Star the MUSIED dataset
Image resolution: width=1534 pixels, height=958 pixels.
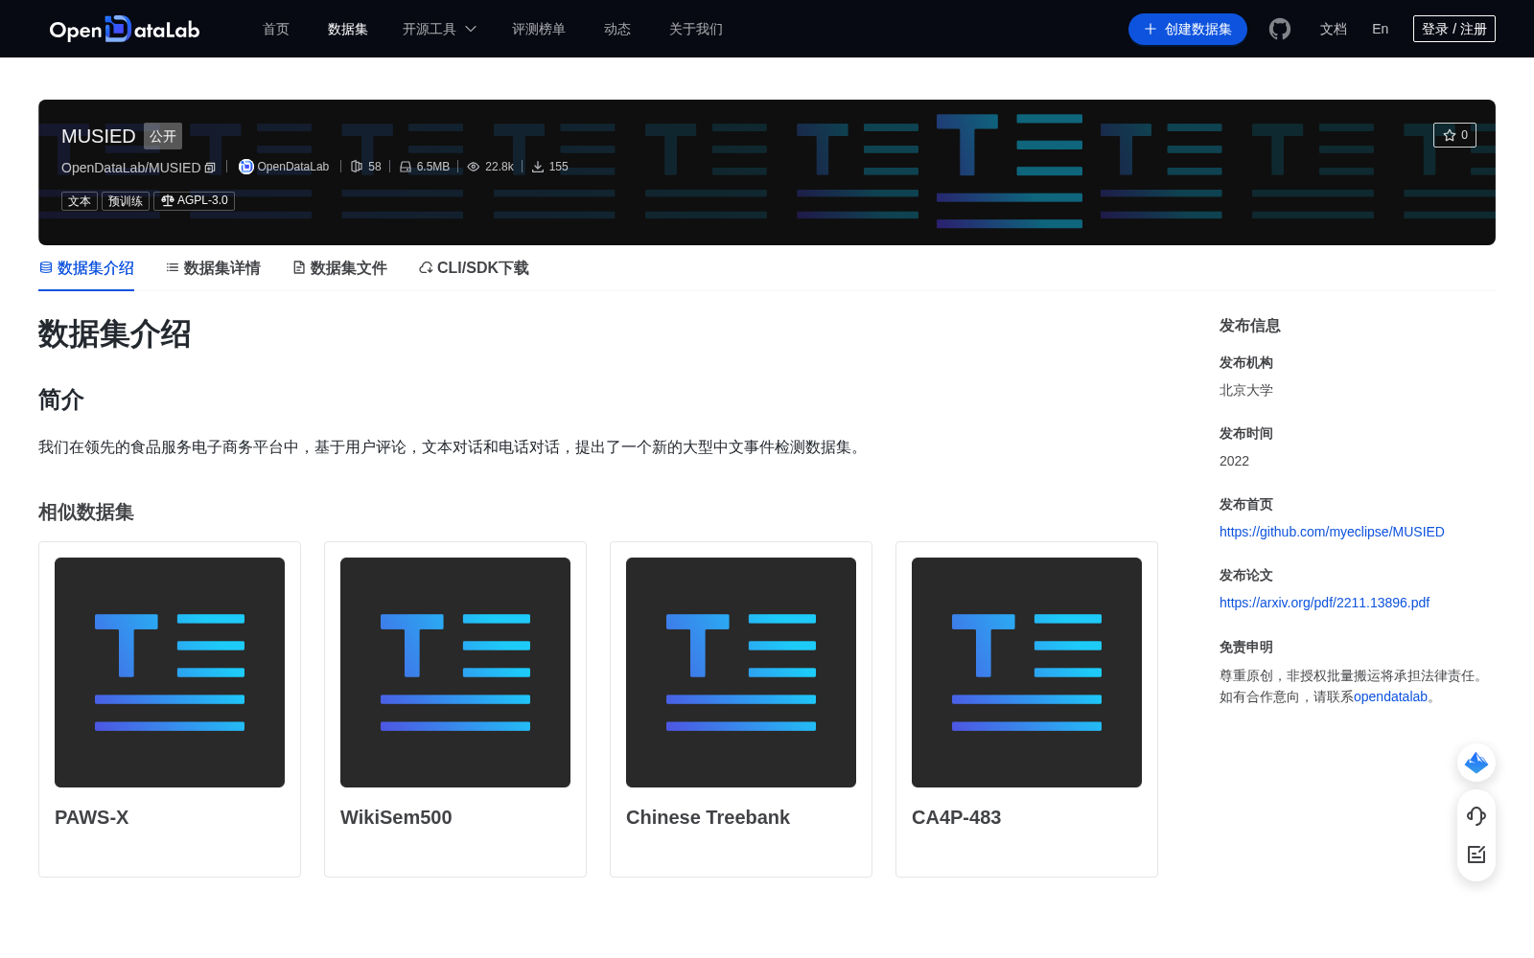1454,135
